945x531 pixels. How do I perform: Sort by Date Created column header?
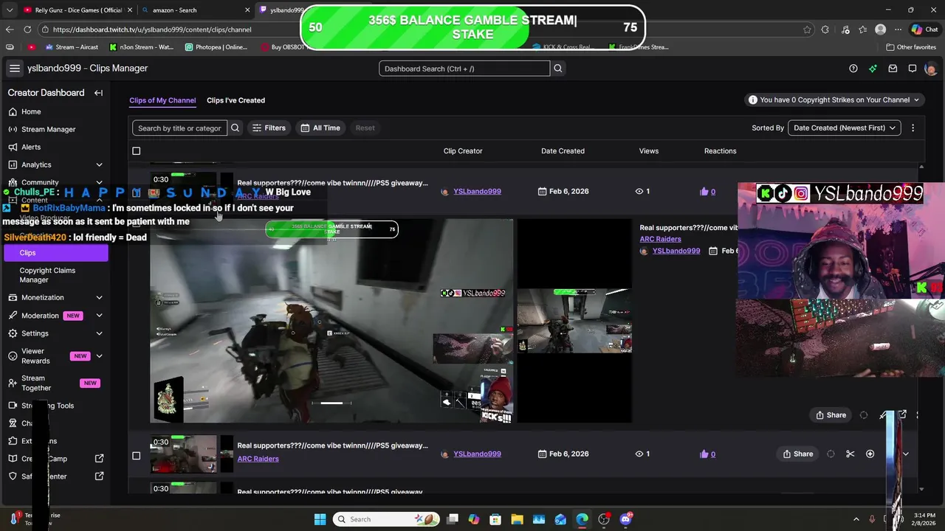[563, 151]
